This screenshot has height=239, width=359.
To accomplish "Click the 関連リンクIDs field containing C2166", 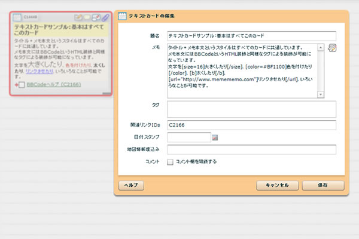I will pyautogui.click(x=251, y=125).
